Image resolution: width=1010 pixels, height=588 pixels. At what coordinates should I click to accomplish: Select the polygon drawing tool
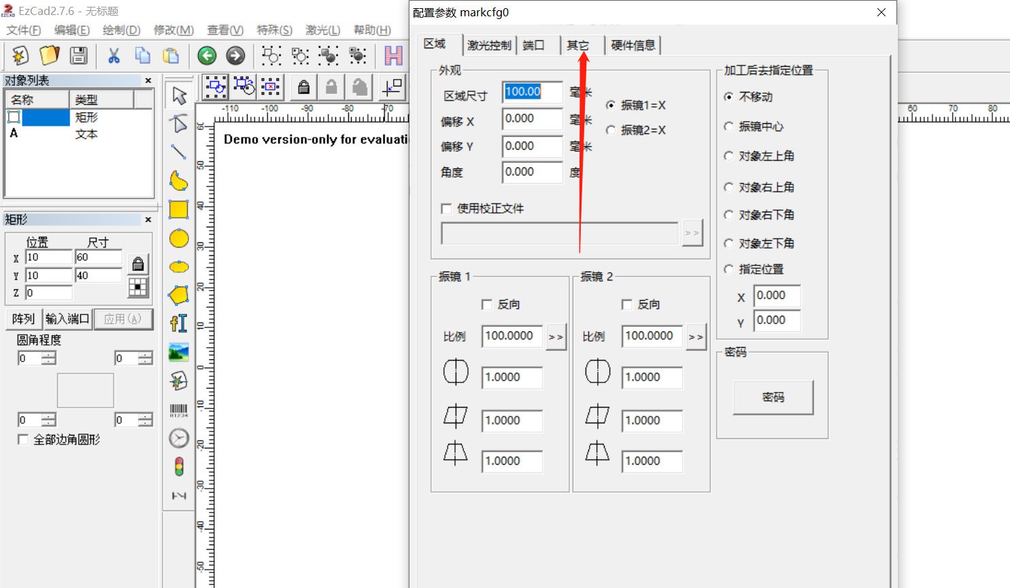(x=179, y=295)
